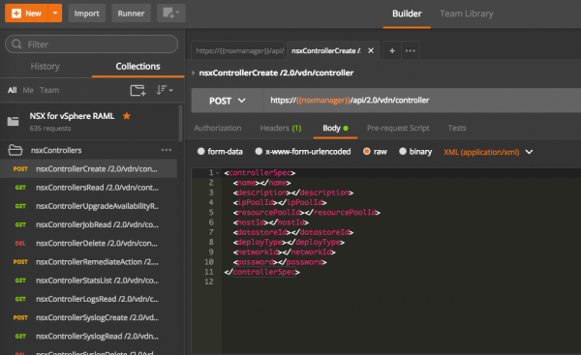This screenshot has width=581, height=355.
Task: Open the Tests tab
Action: pyautogui.click(x=457, y=128)
